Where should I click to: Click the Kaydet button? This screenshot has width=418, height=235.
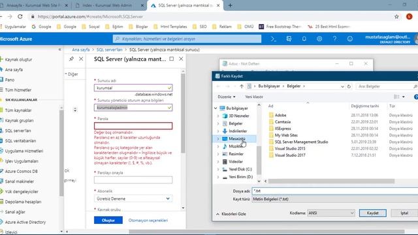[372, 213]
